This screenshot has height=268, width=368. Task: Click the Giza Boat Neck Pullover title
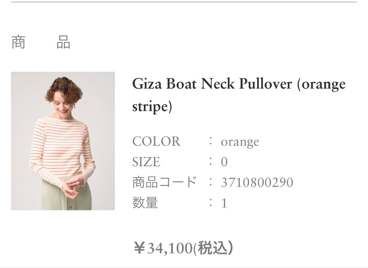(239, 84)
